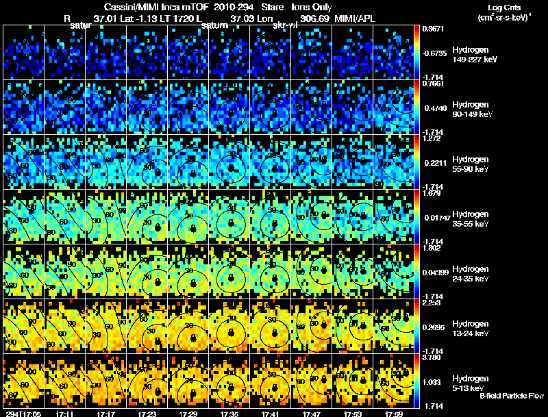Screen dimensions: 548x417
Task: Select the 17:53 time label
Action: tap(353, 414)
